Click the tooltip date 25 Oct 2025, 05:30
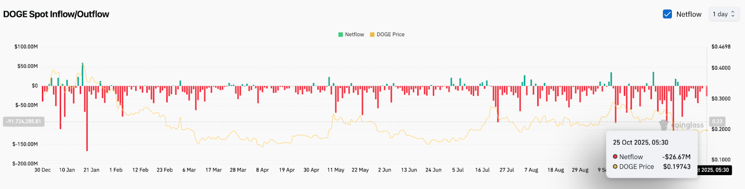The image size is (745, 189). click(640, 143)
